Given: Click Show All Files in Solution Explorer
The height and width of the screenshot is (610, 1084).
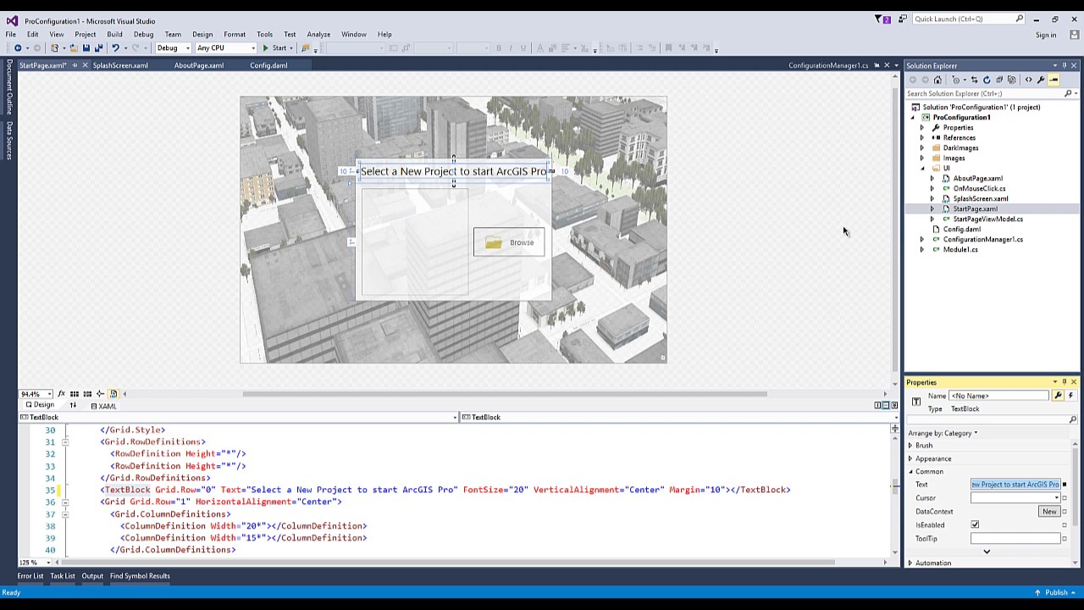Looking at the screenshot, I should point(1011,80).
